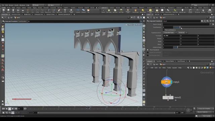
Task: Click the Stop playback button
Action: (10, 109)
